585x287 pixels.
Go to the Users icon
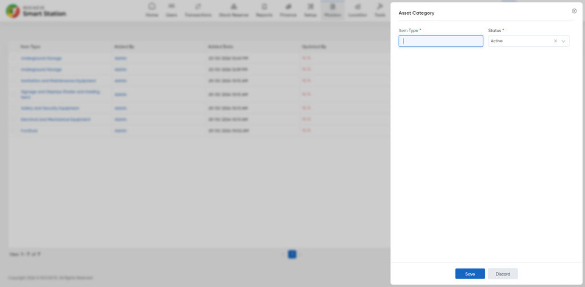click(x=171, y=6)
